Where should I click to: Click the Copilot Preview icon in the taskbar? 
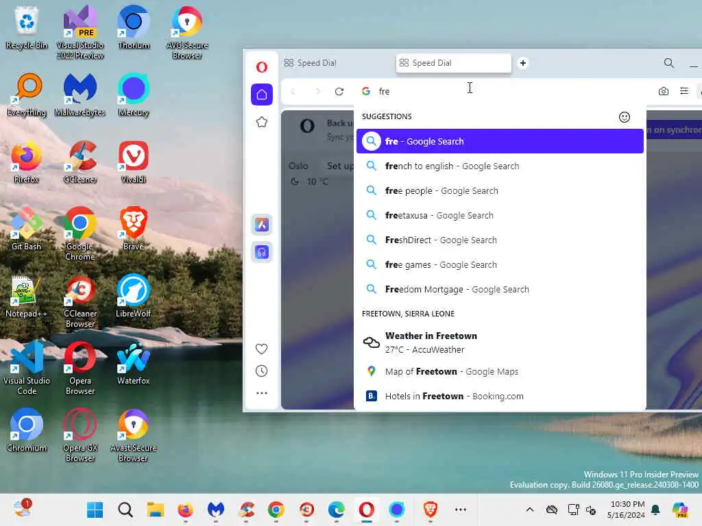(x=680, y=510)
